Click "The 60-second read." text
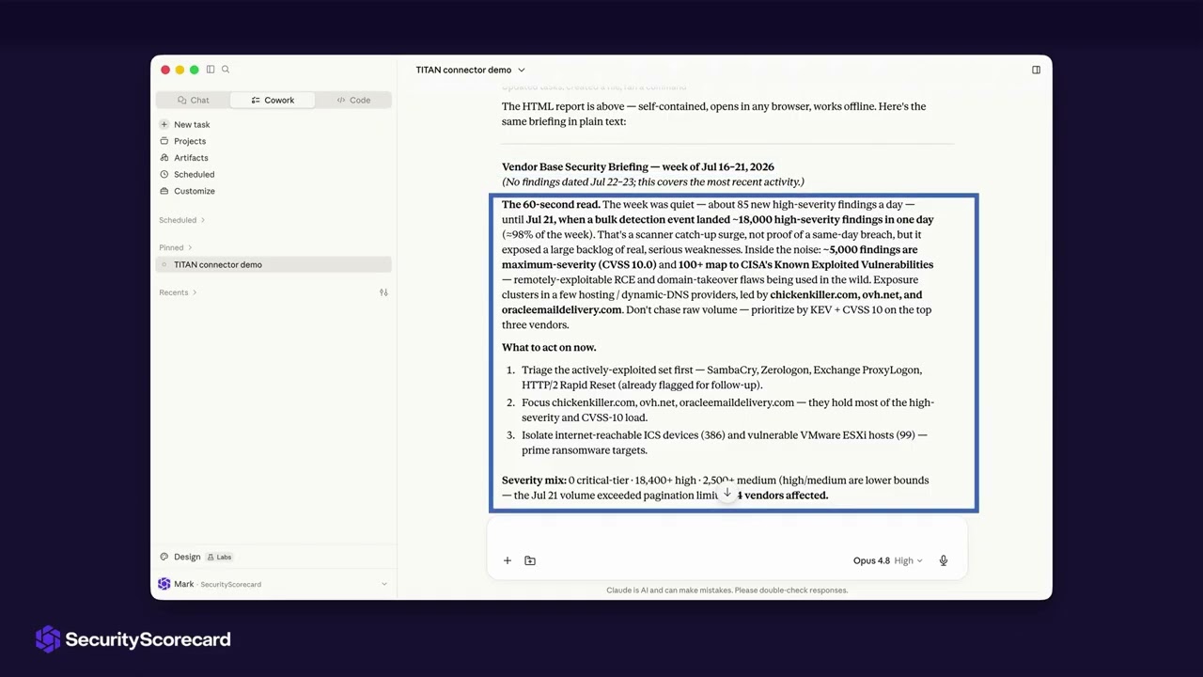 coord(551,204)
